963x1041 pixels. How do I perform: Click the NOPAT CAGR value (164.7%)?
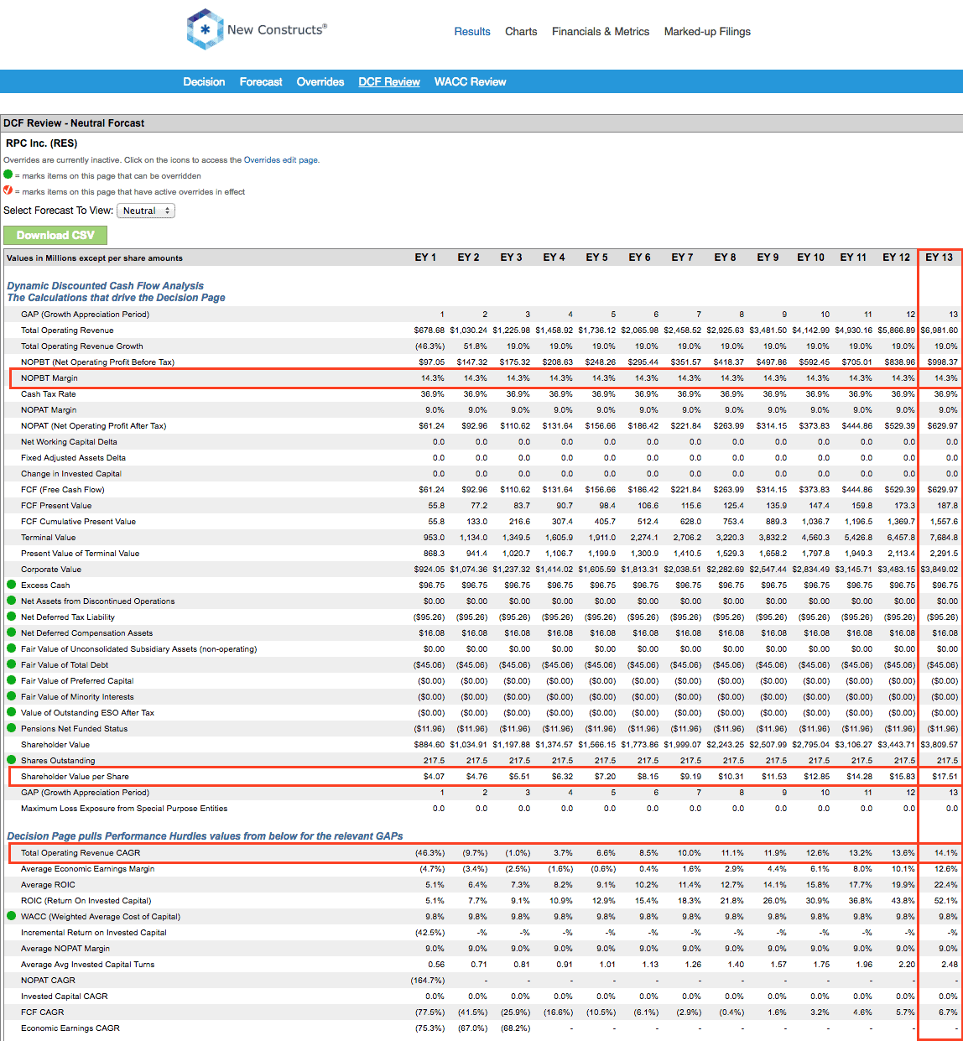pos(428,980)
